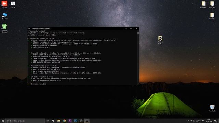Open the AnyDesk desktop shortcut

tap(4, 4)
